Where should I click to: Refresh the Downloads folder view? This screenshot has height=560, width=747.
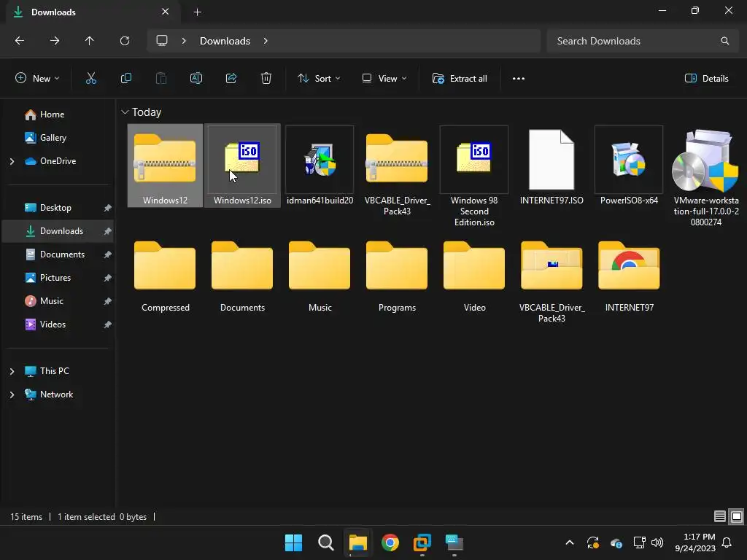(125, 41)
